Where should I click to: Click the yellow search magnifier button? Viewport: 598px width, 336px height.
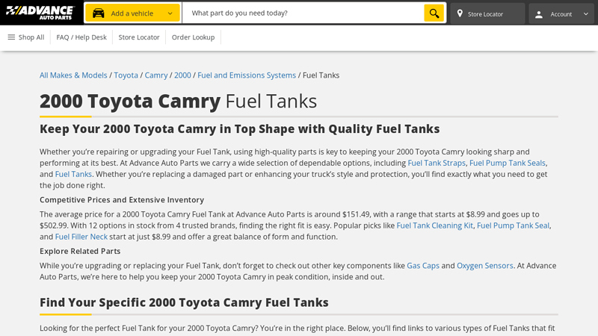[434, 13]
